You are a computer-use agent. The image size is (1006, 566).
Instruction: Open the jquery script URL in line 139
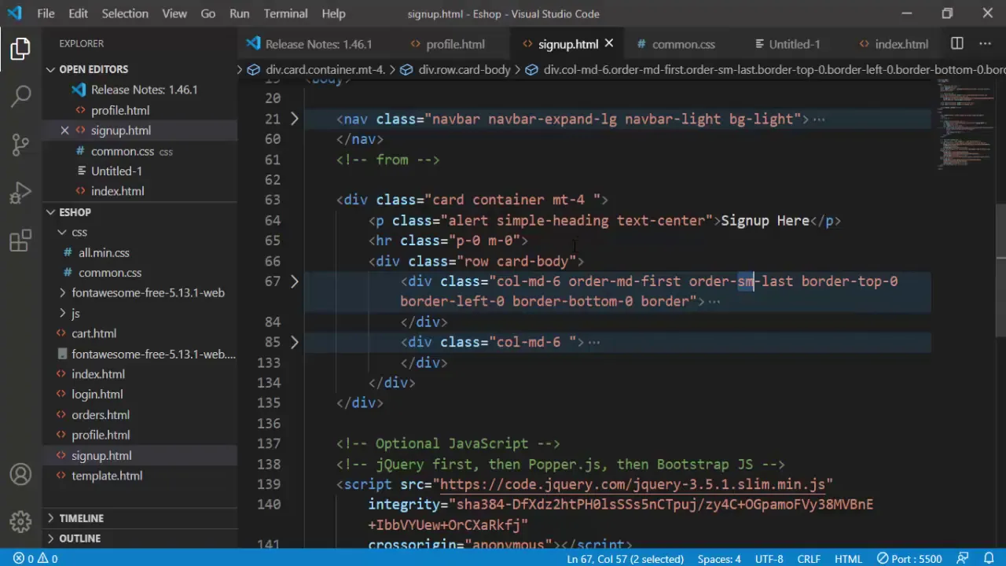coord(632,484)
